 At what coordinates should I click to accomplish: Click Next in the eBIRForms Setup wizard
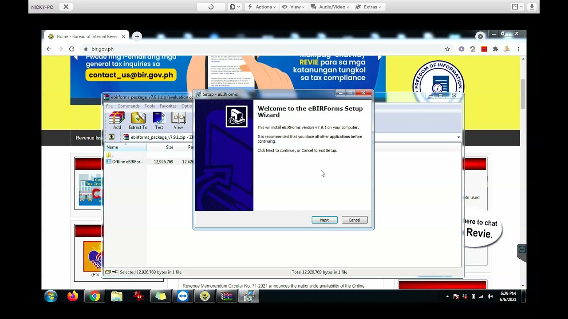coord(324,220)
